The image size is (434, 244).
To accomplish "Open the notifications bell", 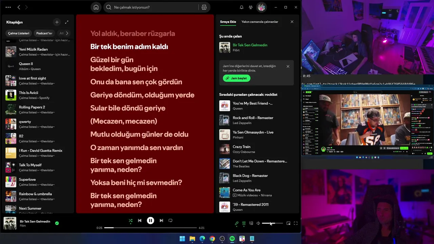I will tap(242, 7).
